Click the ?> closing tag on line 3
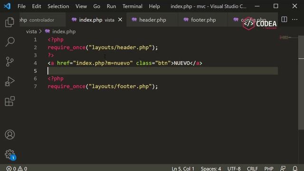This screenshot has height=171, width=304. [x=51, y=55]
